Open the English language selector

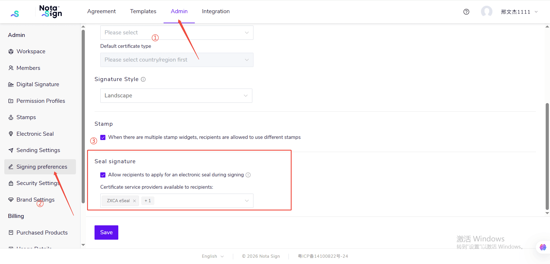coord(213,256)
